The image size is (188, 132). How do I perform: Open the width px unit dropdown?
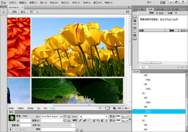(x=125, y=117)
